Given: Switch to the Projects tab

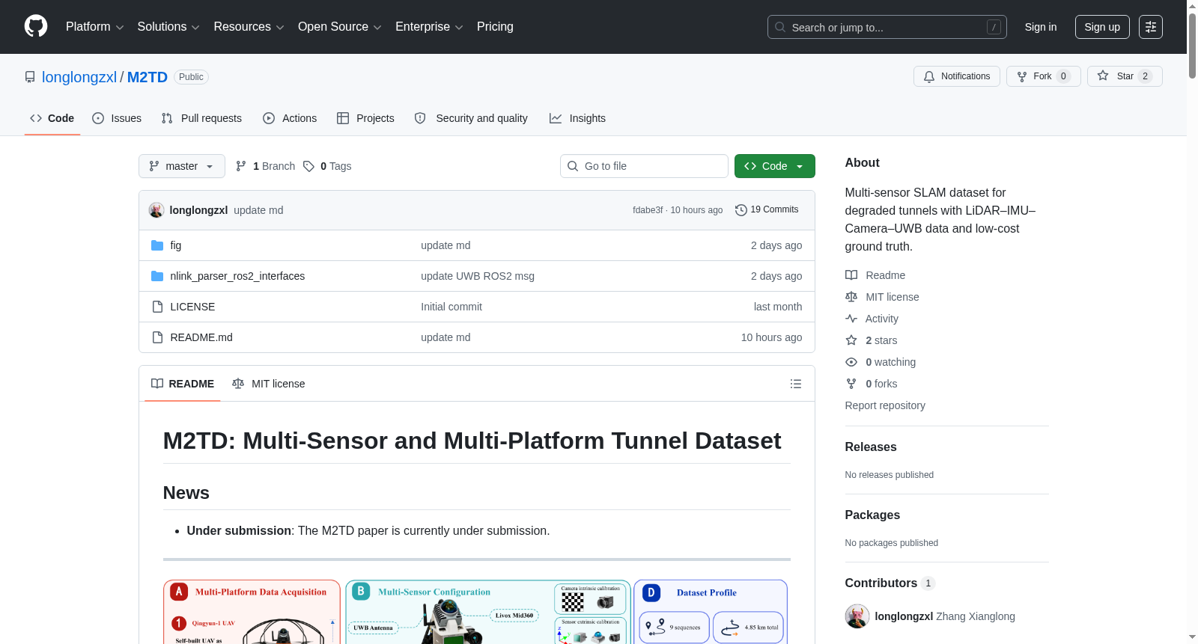Looking at the screenshot, I should point(365,118).
